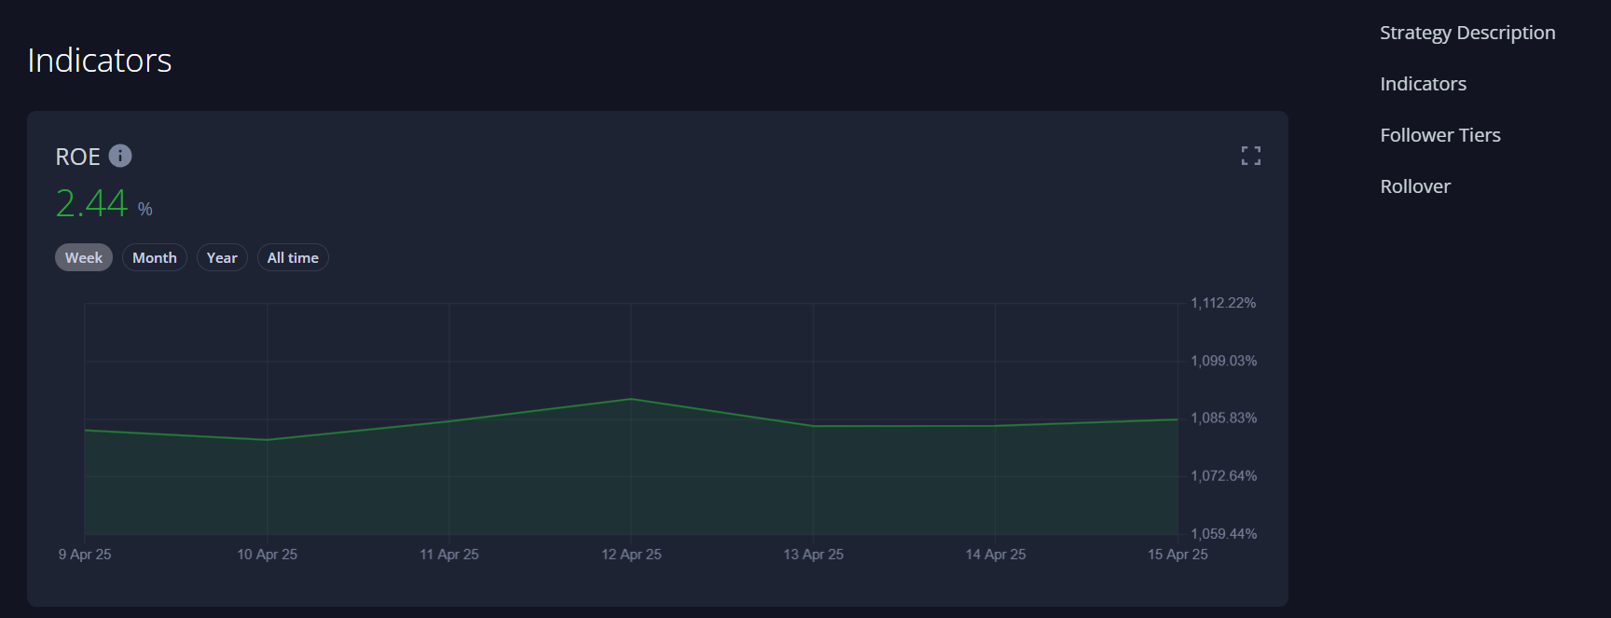Screen dimensions: 1611x618
Task: Click the chart line point at 13 Apr 25
Action: coord(813,426)
